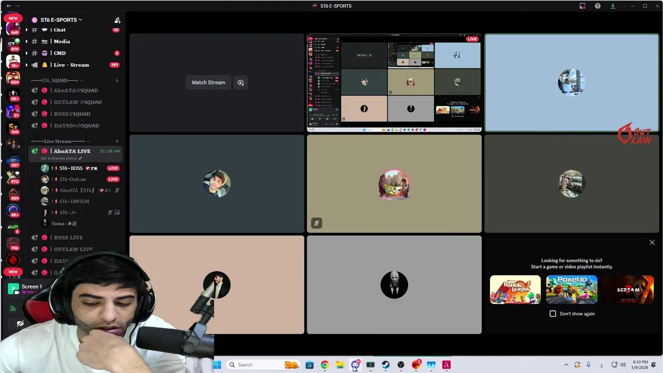Launch the Poxel.io activity
Image resolution: width=663 pixels, height=373 pixels.
(x=572, y=290)
